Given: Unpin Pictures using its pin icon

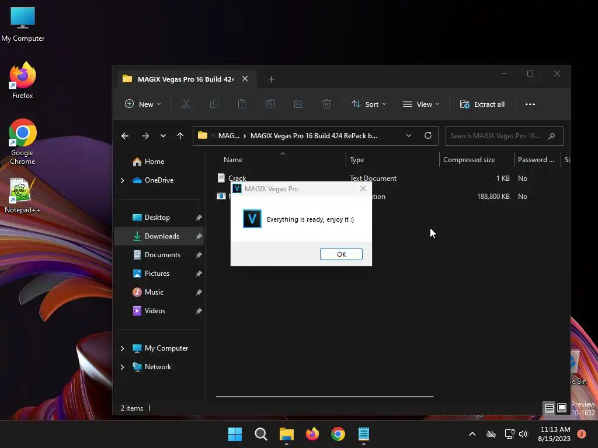Looking at the screenshot, I should (199, 274).
